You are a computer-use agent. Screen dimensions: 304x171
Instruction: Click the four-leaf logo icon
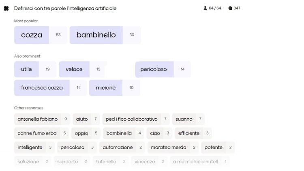(6, 8)
